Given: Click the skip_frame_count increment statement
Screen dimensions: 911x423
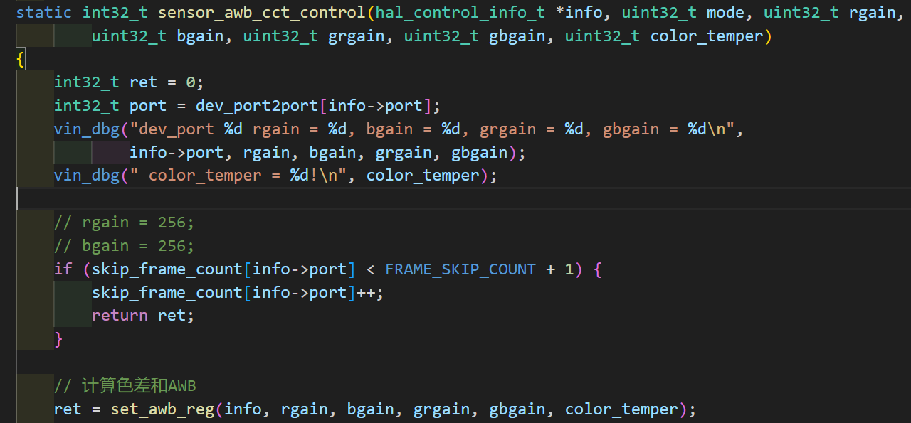Looking at the screenshot, I should point(237,293).
